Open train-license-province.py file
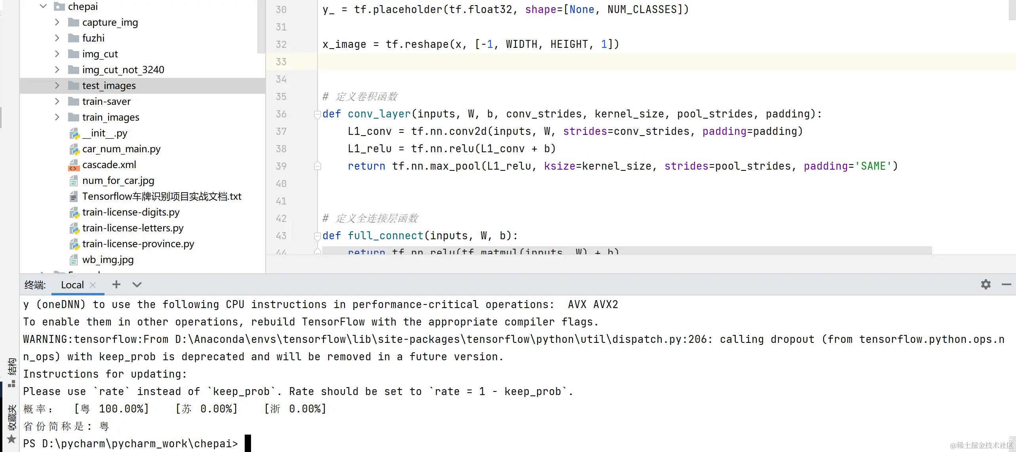 point(138,244)
